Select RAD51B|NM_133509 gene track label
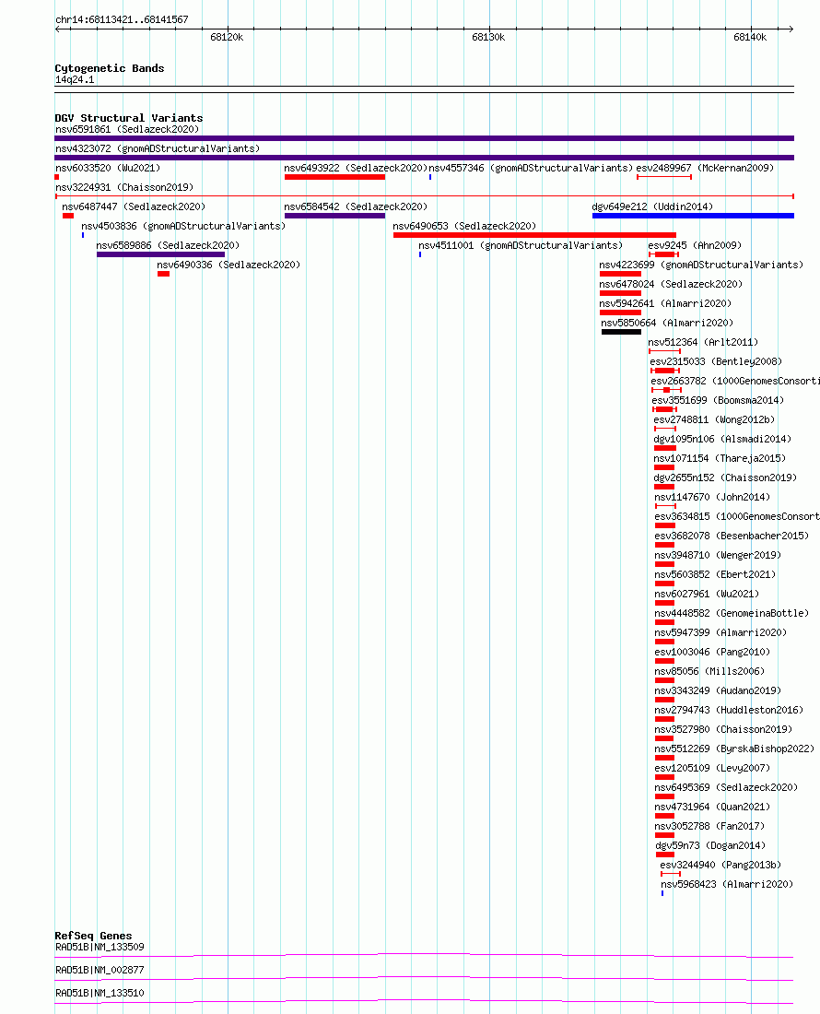 pos(100,948)
